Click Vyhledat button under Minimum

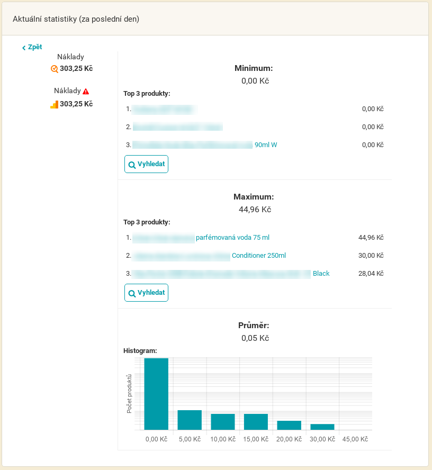pos(146,164)
